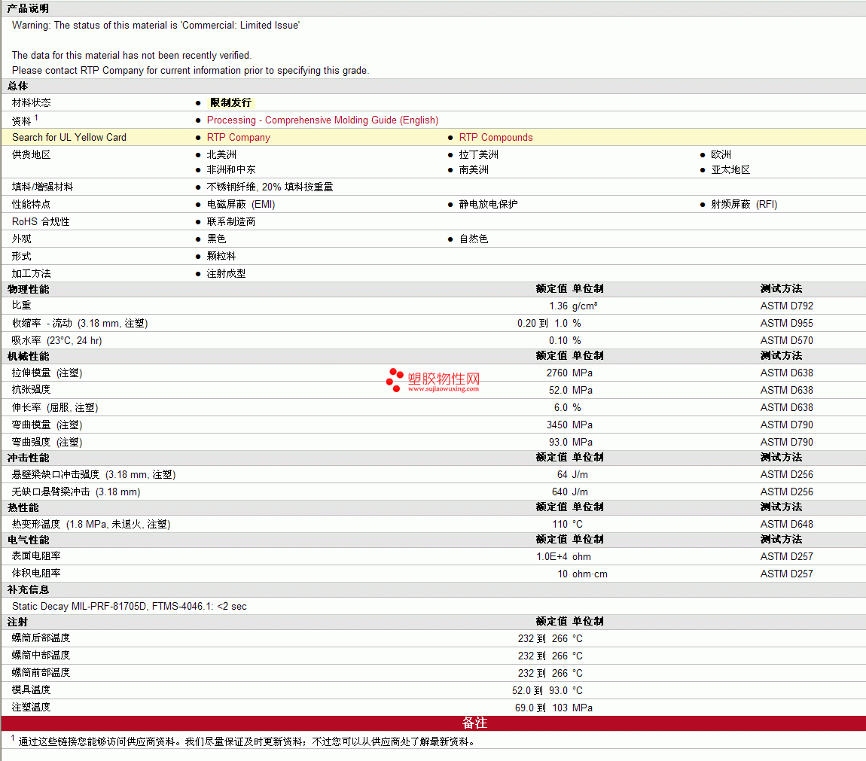
Task: Click ASTM D955 test method cell
Action: click(786, 323)
